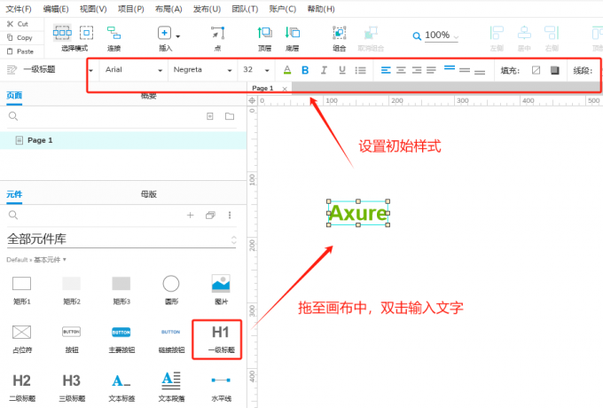Image resolution: width=603 pixels, height=408 pixels.
Task: Select the intersected selection mode icon
Action: pyautogui.click(x=62, y=33)
